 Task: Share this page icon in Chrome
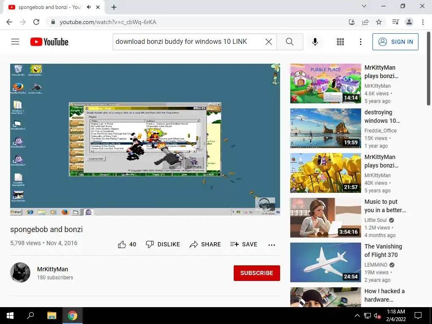point(365,22)
